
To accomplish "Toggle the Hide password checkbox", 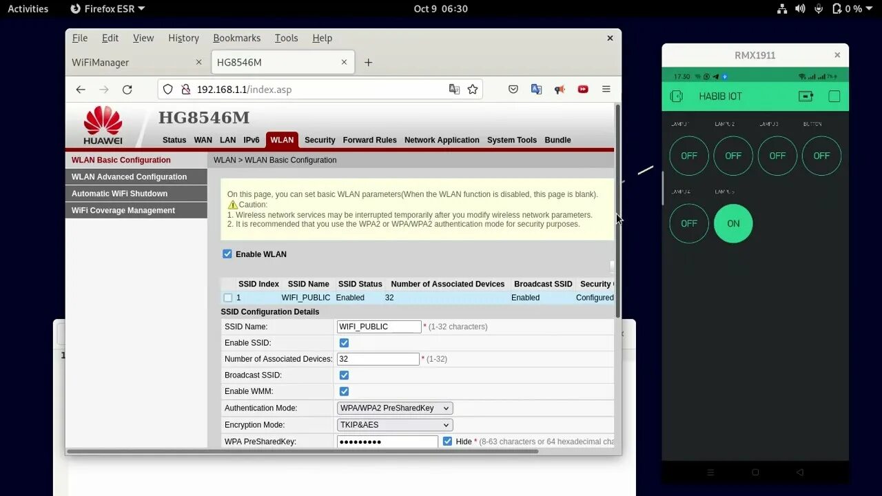I will 447,441.
